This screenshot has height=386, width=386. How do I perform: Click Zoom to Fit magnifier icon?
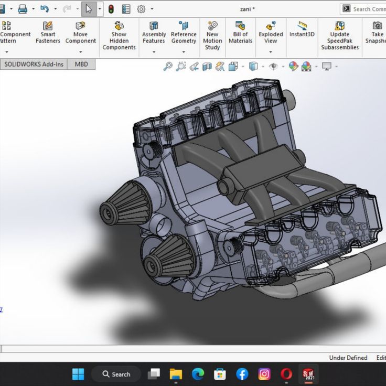(x=168, y=66)
